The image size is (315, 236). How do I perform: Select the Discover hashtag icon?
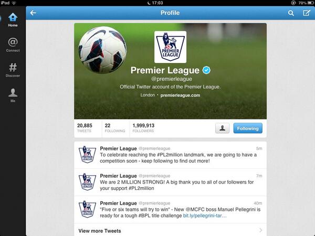13,70
